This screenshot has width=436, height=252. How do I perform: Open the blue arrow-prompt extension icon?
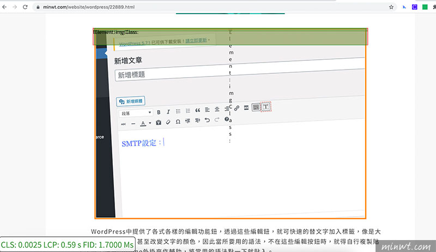coord(404,7)
